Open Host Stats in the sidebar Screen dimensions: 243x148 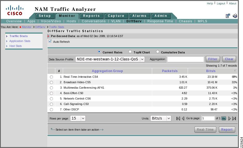16,46
